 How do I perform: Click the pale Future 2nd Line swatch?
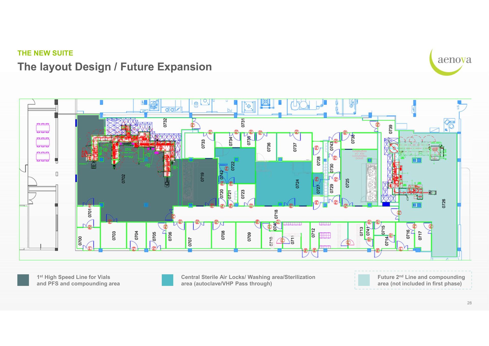pyautogui.click(x=364, y=280)
